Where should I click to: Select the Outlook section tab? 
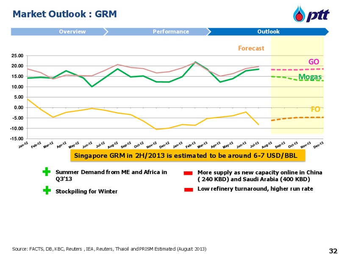pyautogui.click(x=268, y=31)
